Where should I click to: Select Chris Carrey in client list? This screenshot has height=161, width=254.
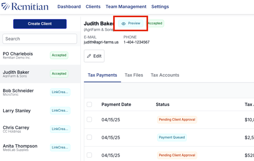tap(40, 129)
